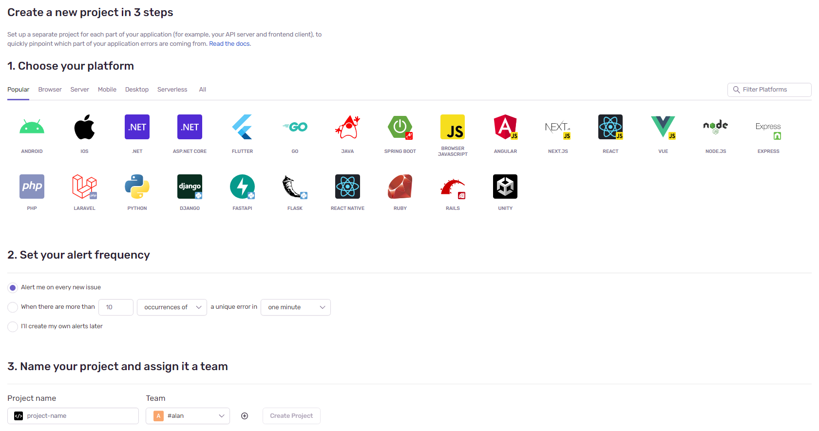Screen dimensions: 819x431
Task: Open the 'occurrences of' dropdown
Action: 172,307
